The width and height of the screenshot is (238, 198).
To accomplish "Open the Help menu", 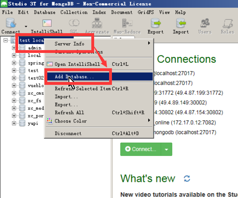I will (x=180, y=12).
